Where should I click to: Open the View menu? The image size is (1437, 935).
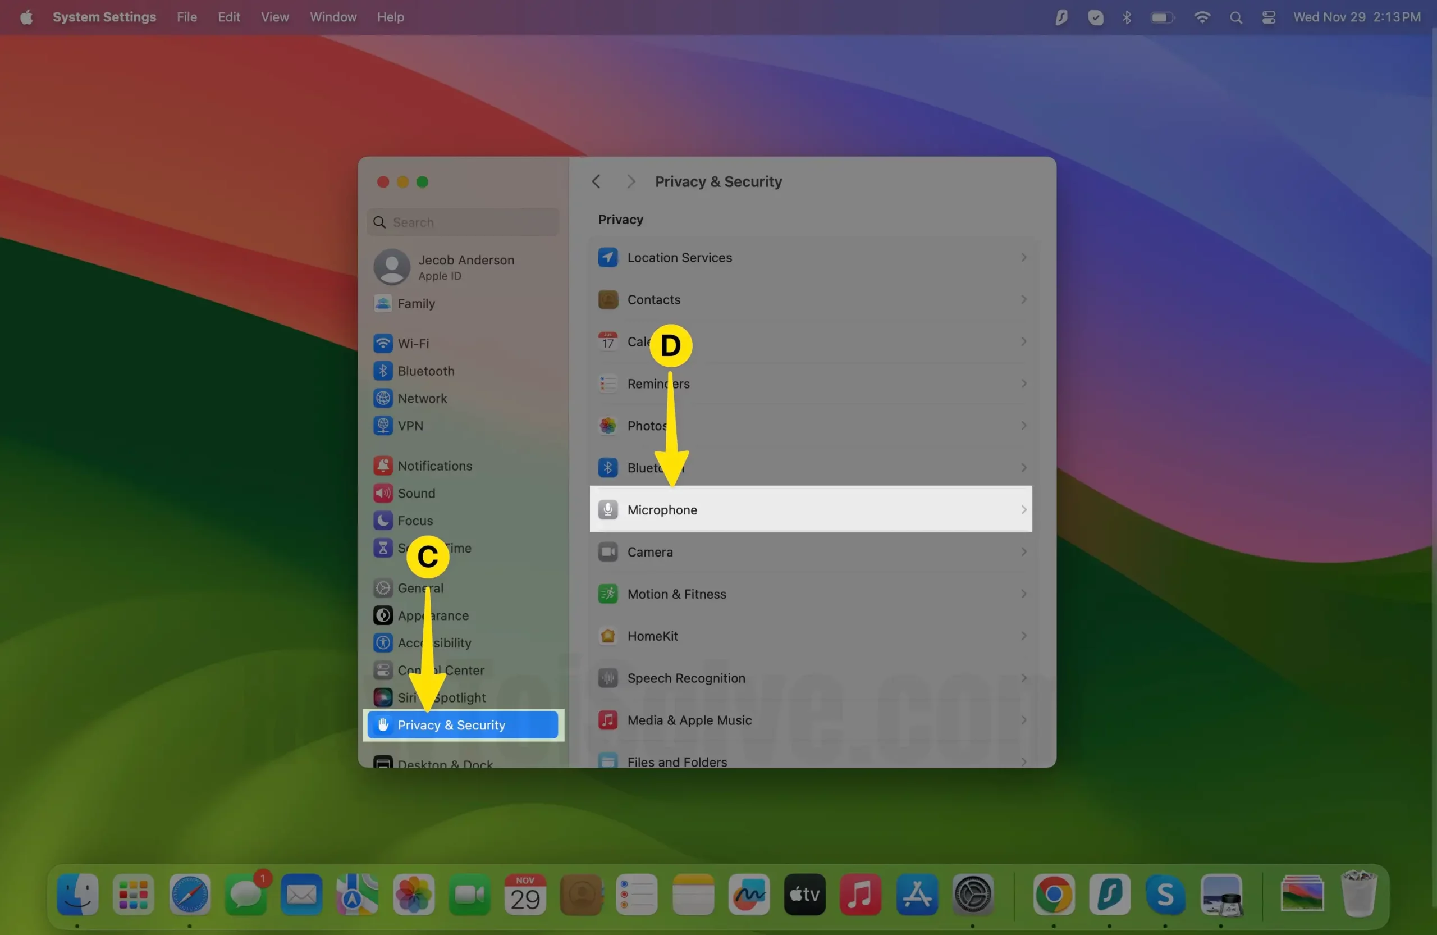[274, 17]
